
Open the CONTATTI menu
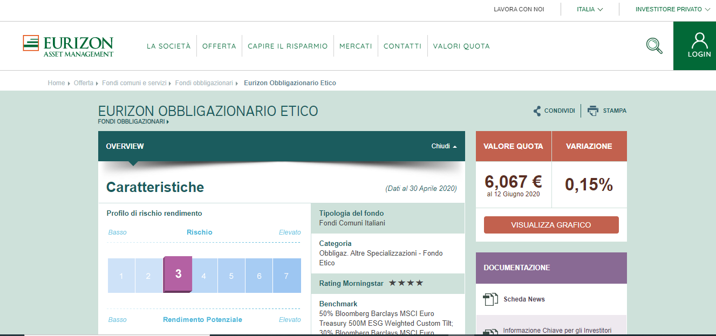coord(403,46)
